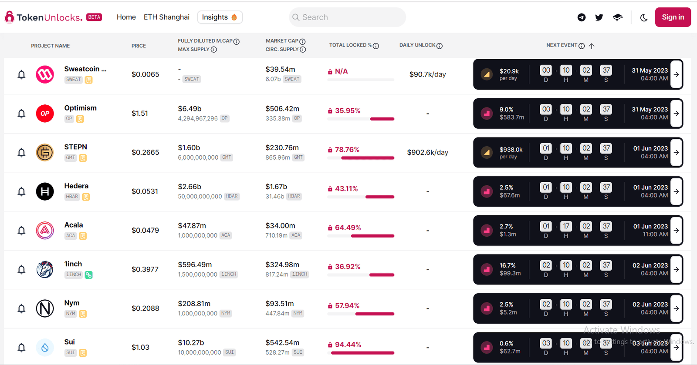697x365 pixels.
Task: Open Acala next event arrow
Action: (x=676, y=231)
